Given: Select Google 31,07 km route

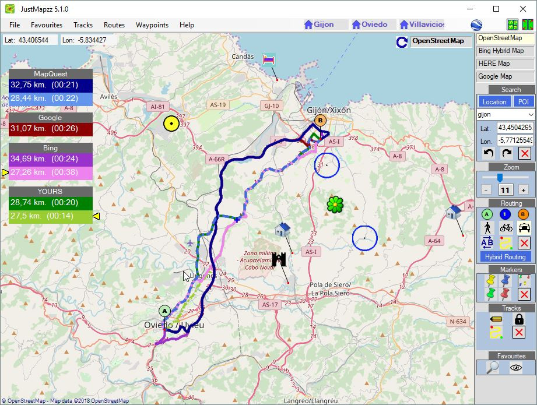Looking at the screenshot, I should coord(51,129).
